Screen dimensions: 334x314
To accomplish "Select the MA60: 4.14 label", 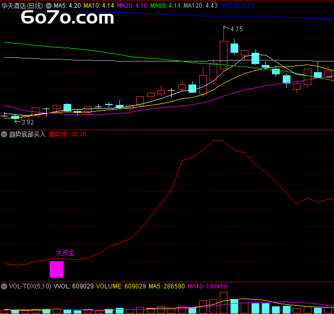I will pos(165,6).
